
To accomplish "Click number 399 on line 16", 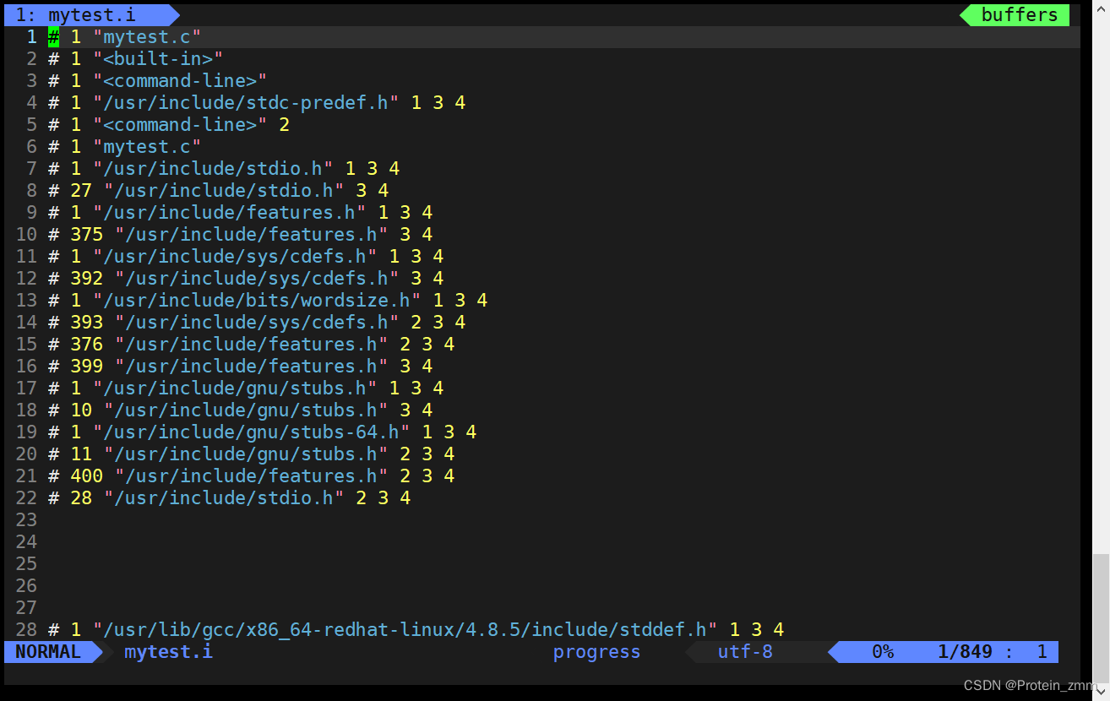I will coord(86,366).
